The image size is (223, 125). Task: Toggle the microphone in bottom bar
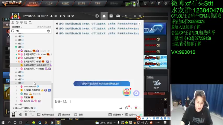click(26, 114)
